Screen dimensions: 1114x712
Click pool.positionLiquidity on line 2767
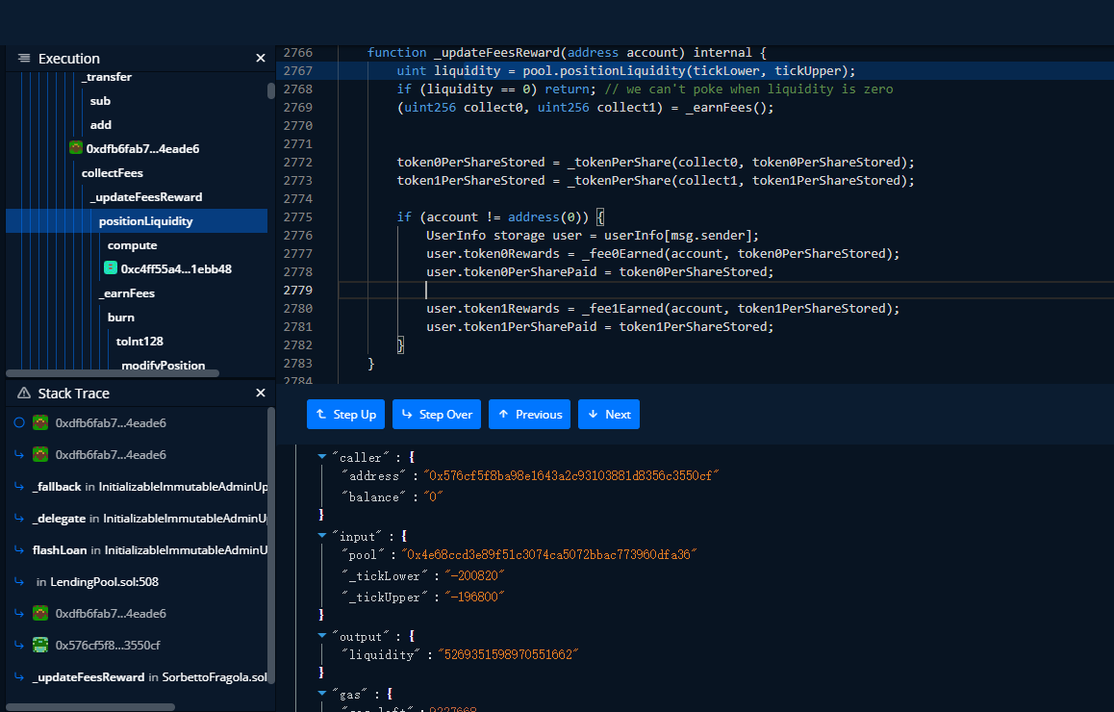604,71
